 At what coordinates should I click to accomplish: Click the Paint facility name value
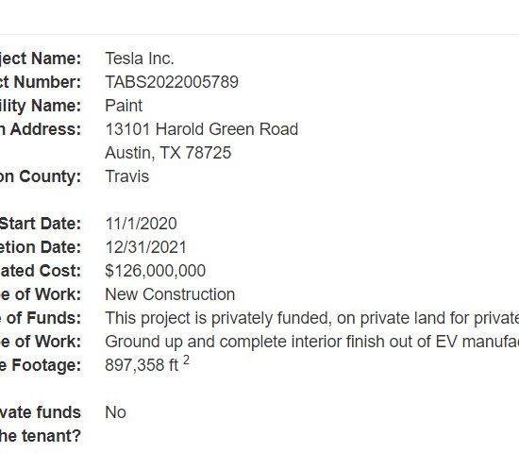tap(124, 106)
